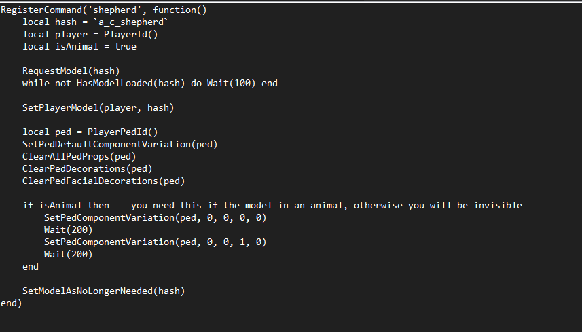
Task: Place cursor on 'shepherd' command string
Action: point(115,10)
